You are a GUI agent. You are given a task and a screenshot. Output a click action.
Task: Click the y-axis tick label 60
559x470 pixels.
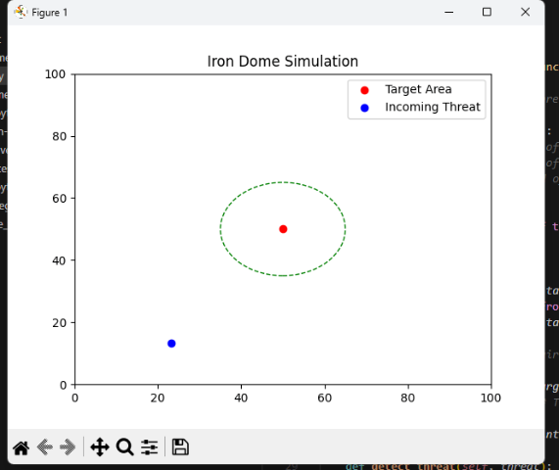click(x=59, y=198)
